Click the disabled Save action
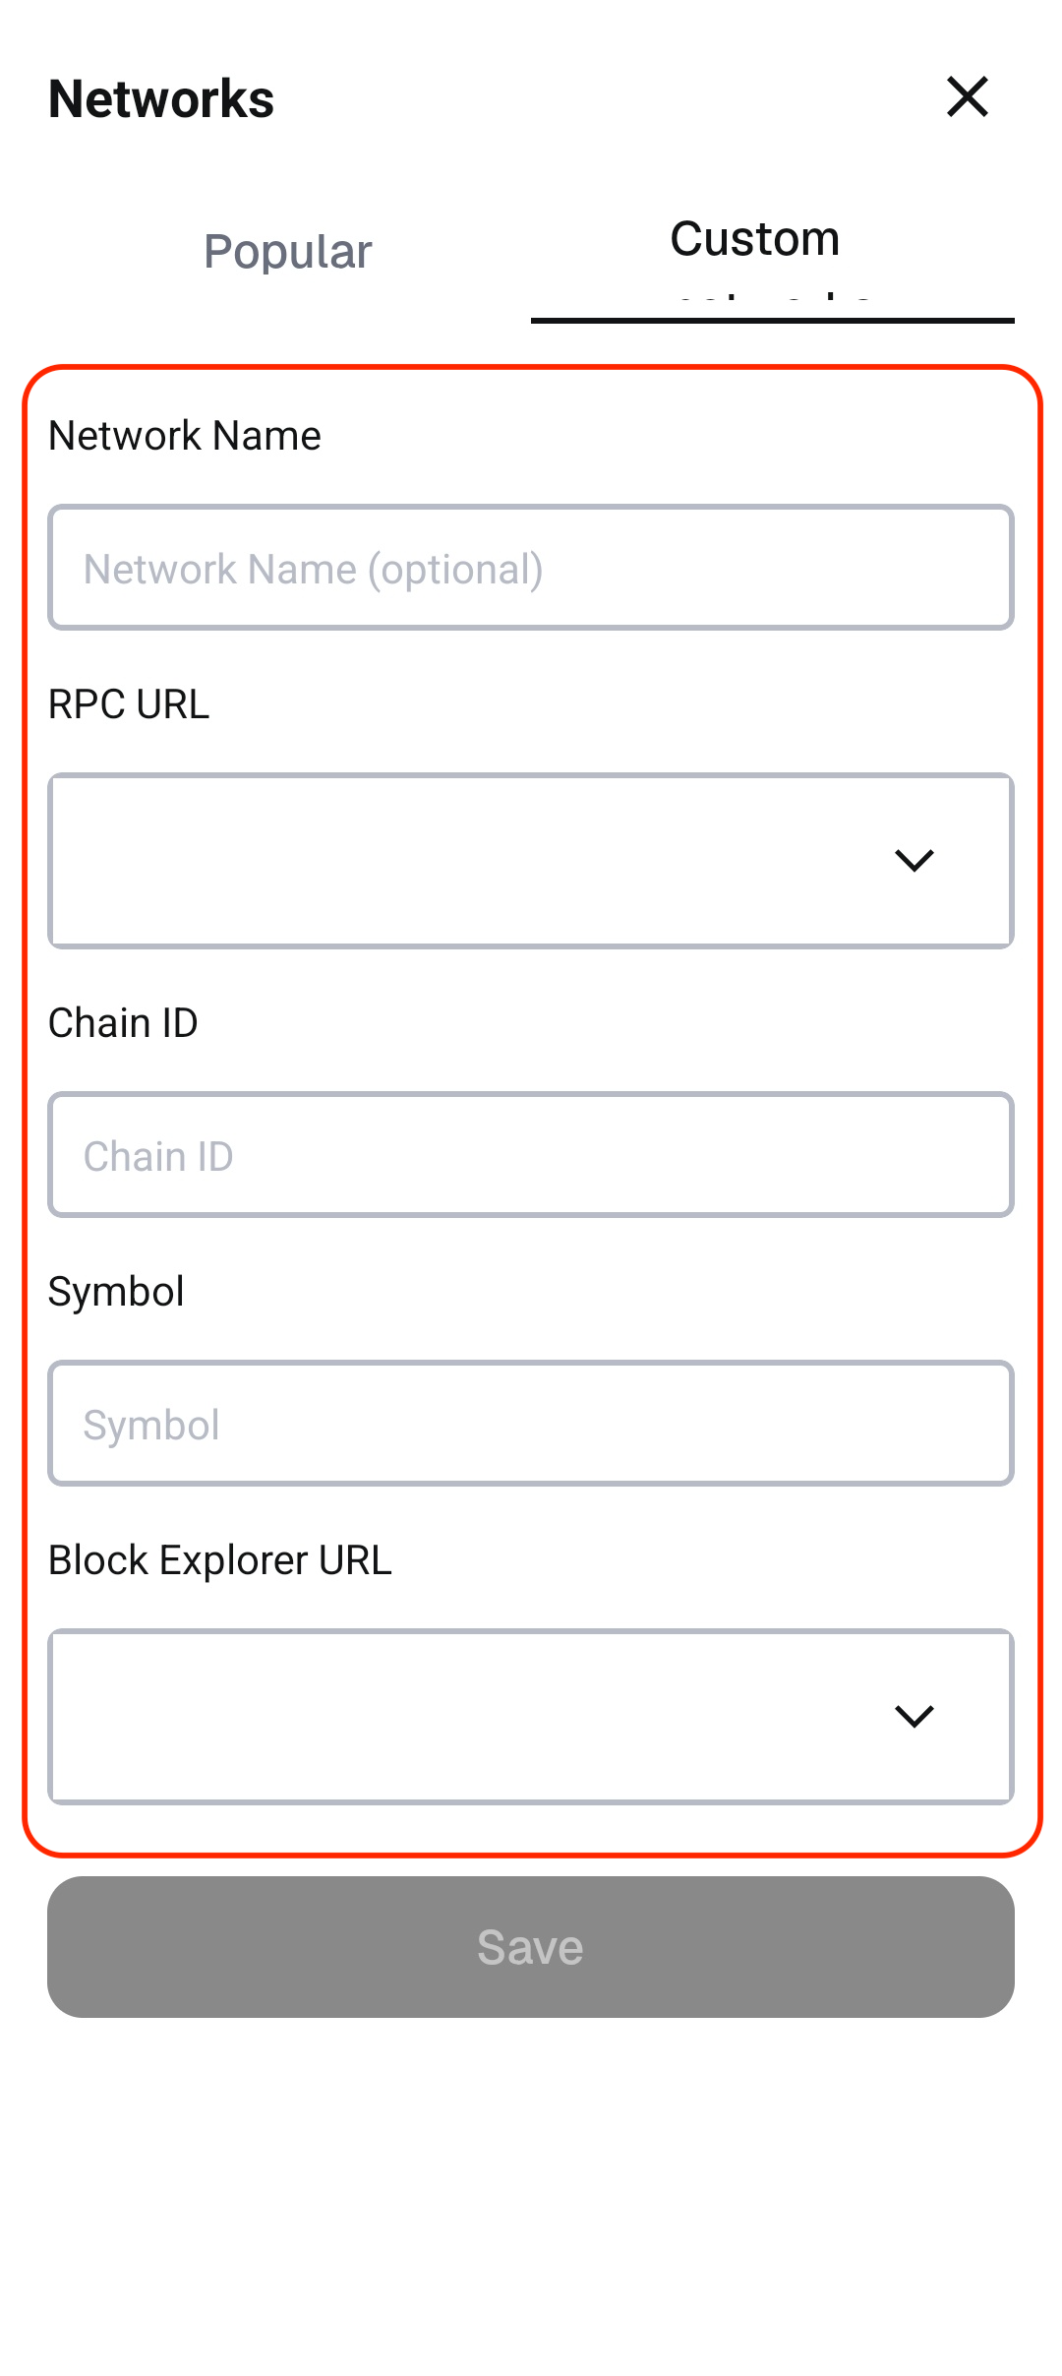Screen dimensions: 1062x2376 [531, 1947]
